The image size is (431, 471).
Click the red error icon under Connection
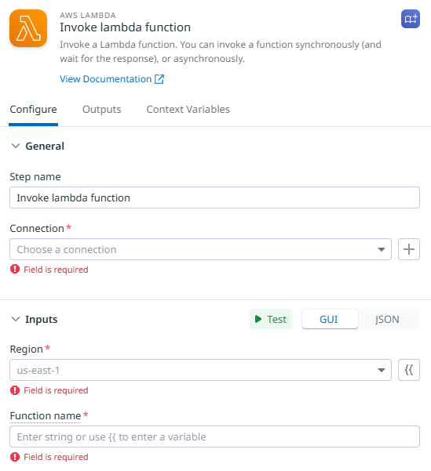[x=15, y=269]
